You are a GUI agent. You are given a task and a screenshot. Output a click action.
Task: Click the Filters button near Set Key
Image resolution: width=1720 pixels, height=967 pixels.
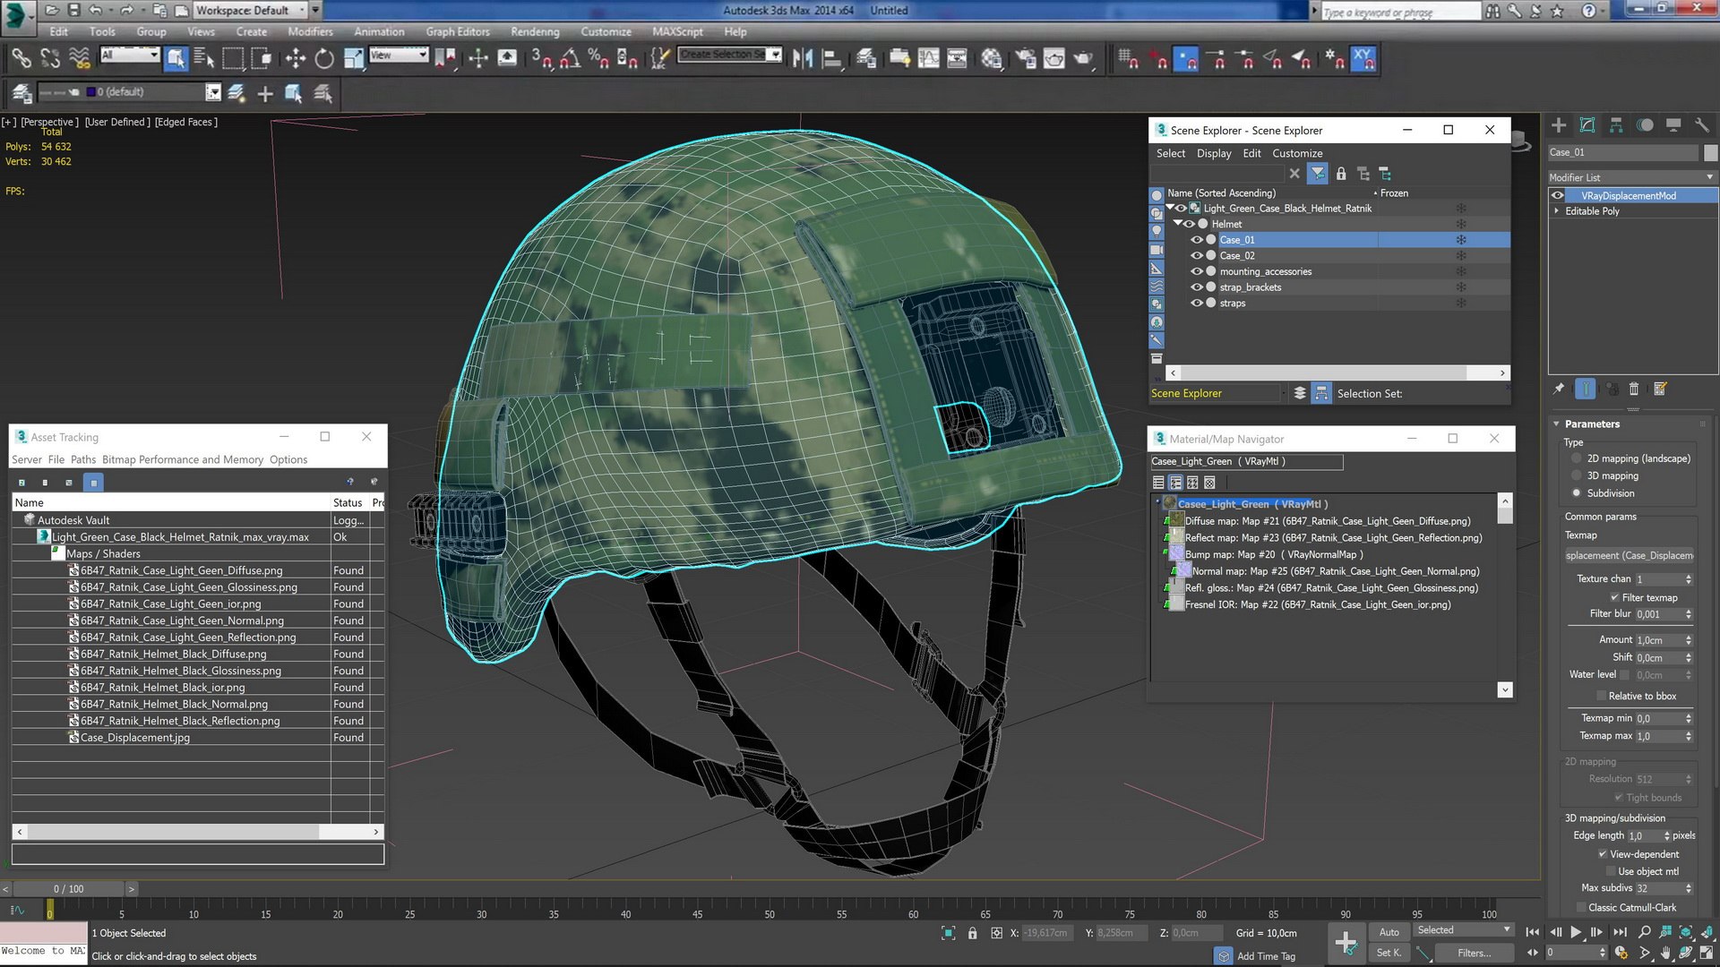1475,953
